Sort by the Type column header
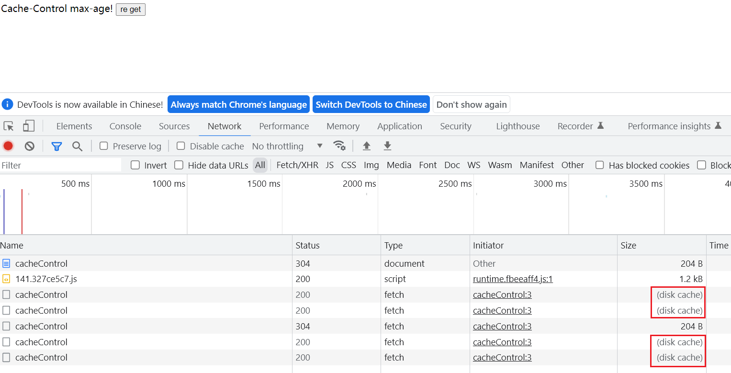731x373 pixels. (x=425, y=245)
